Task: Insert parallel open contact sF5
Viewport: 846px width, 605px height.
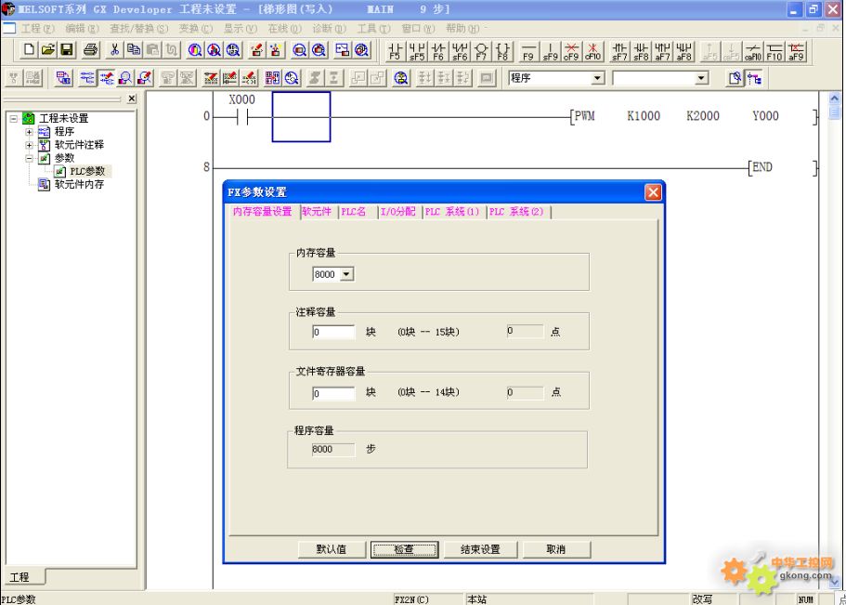Action: pyautogui.click(x=417, y=51)
